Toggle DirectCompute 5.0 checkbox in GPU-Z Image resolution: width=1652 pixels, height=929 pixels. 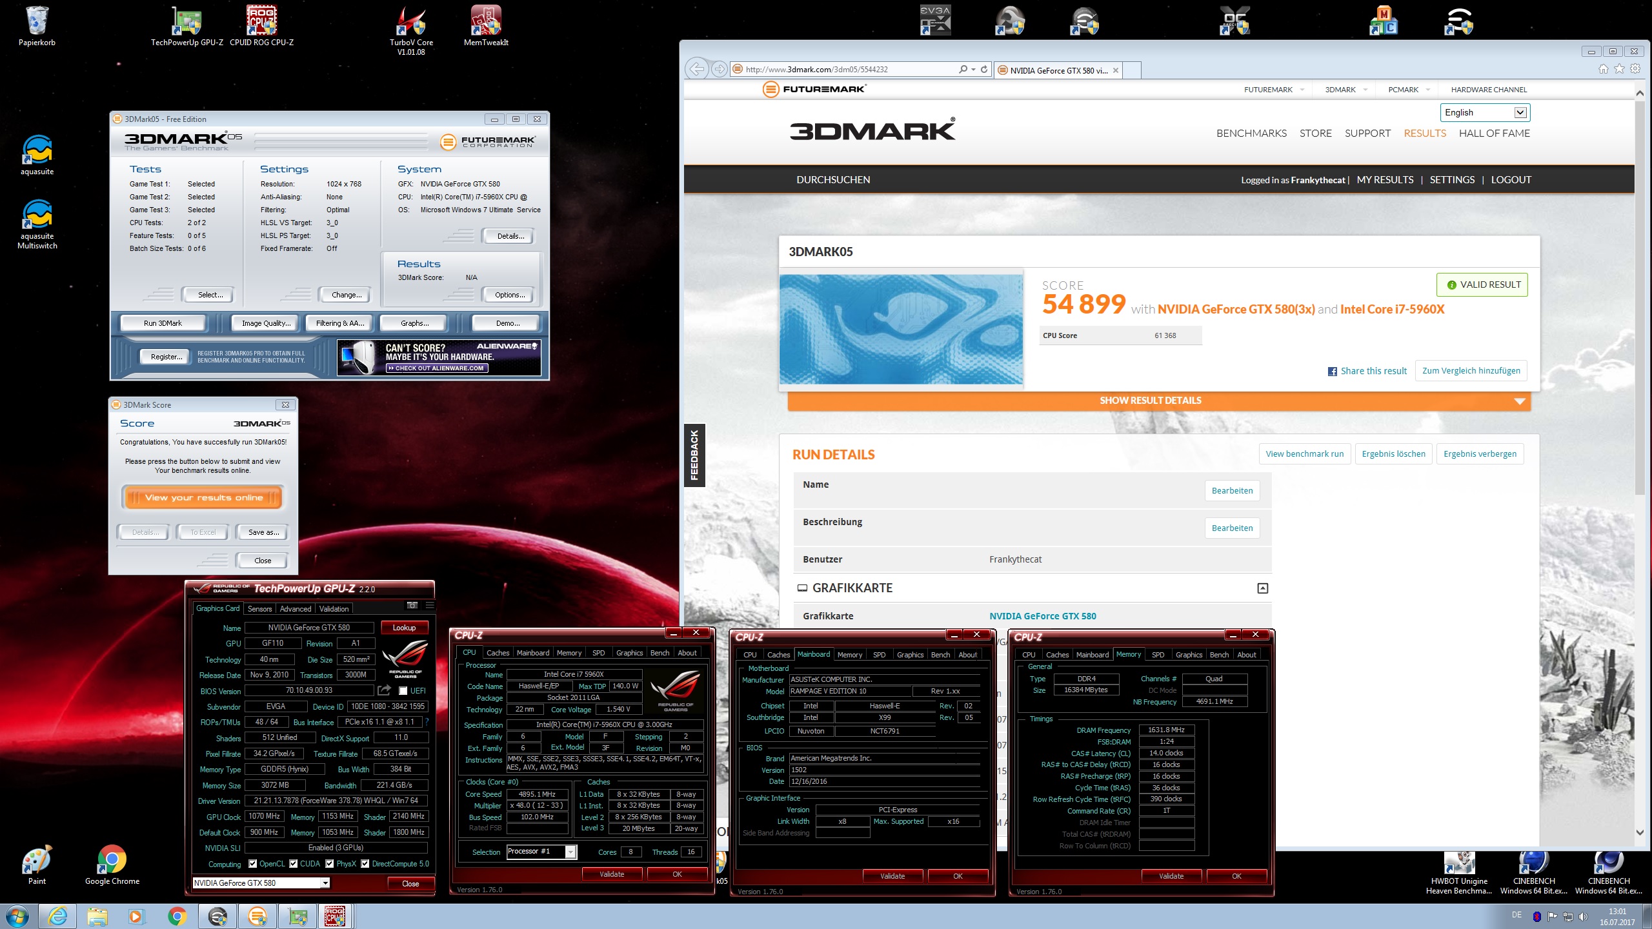click(365, 864)
